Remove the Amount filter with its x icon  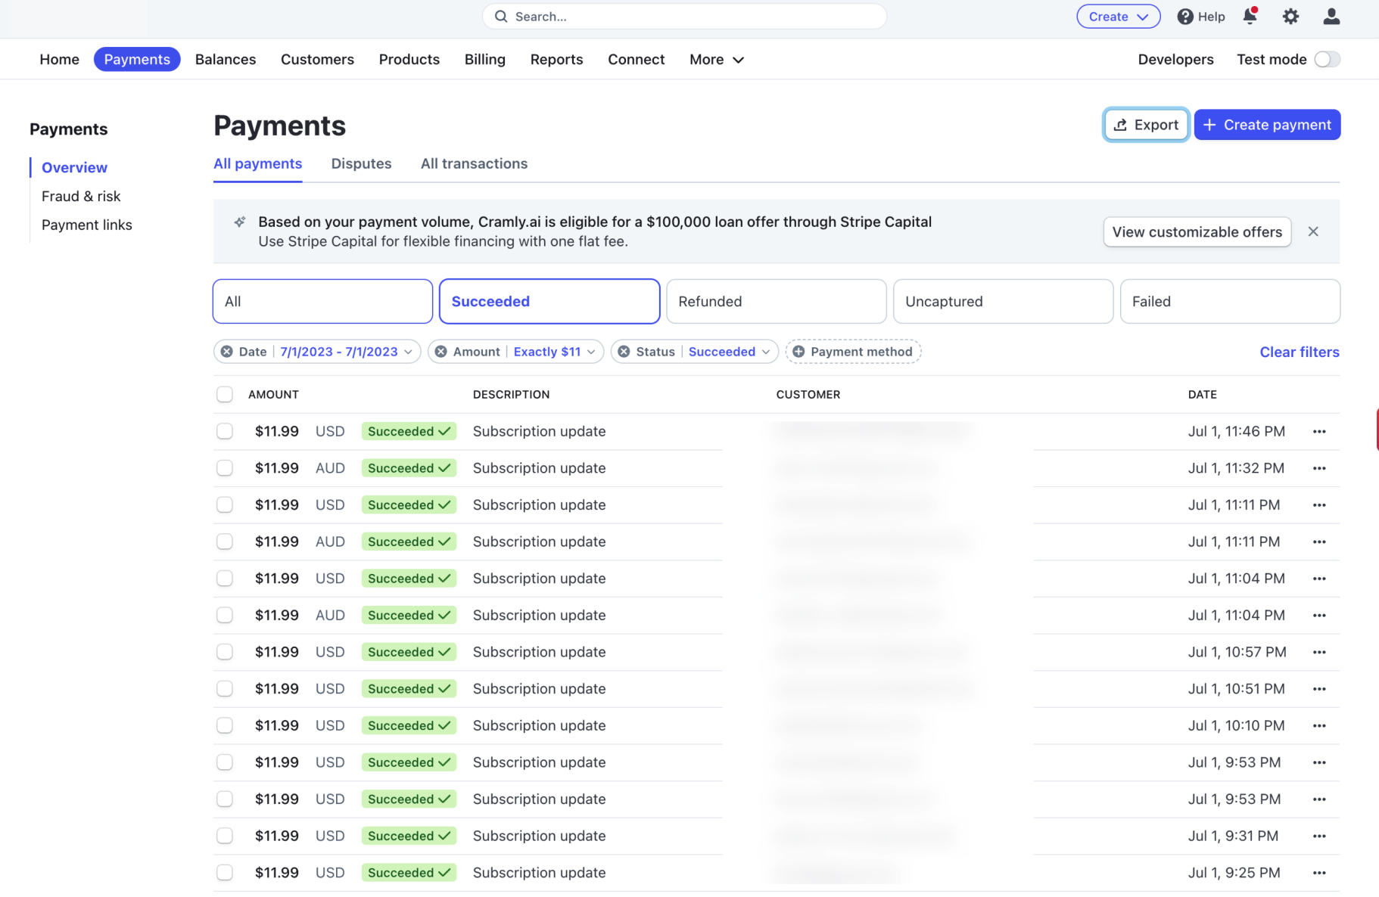pyautogui.click(x=440, y=352)
